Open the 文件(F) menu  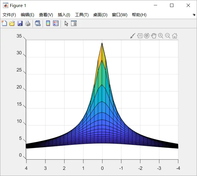[9, 15]
